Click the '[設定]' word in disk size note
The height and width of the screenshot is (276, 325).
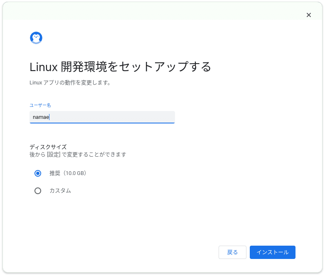click(54, 155)
